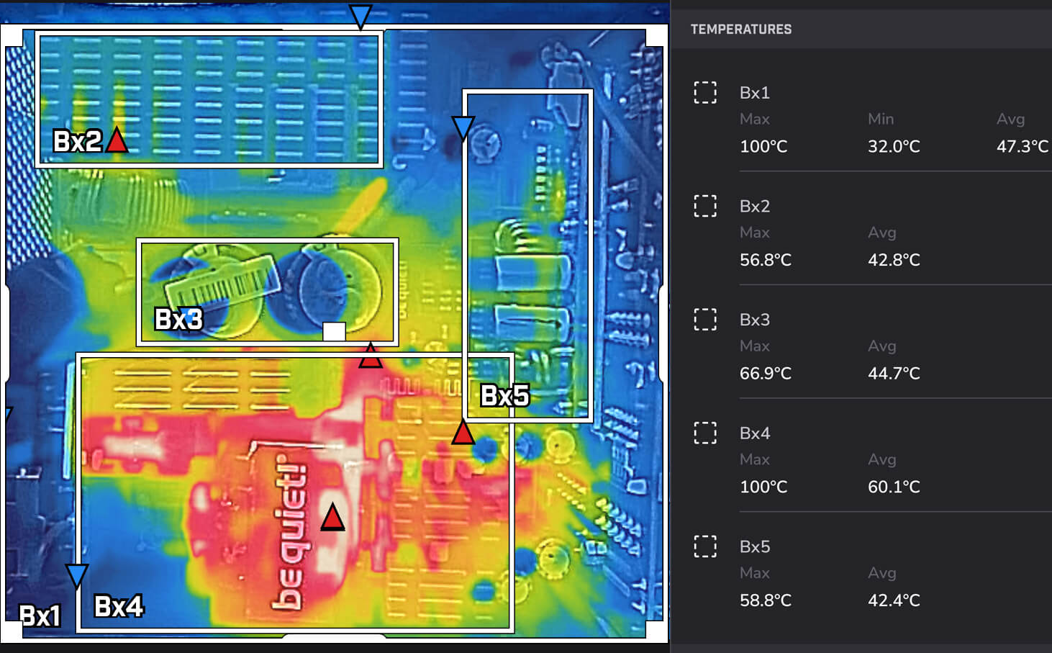Click the Bx2 label on the thermal image
Image resolution: width=1052 pixels, height=653 pixels.
point(77,141)
